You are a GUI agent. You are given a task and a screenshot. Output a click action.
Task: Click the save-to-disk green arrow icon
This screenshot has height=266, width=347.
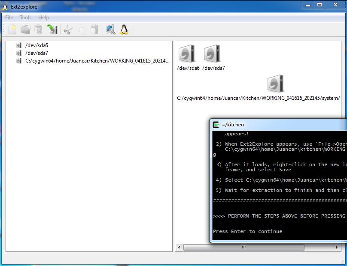52,30
